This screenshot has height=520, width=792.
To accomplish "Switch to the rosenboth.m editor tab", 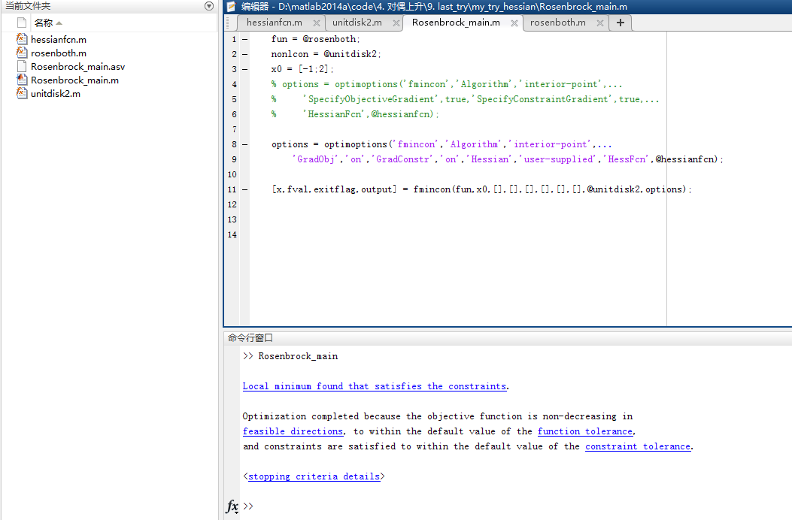I will (x=557, y=23).
